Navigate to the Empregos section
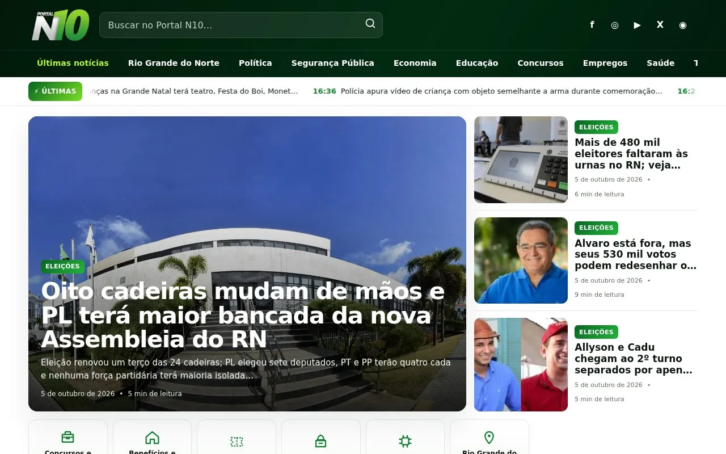The image size is (726, 454). tap(605, 63)
